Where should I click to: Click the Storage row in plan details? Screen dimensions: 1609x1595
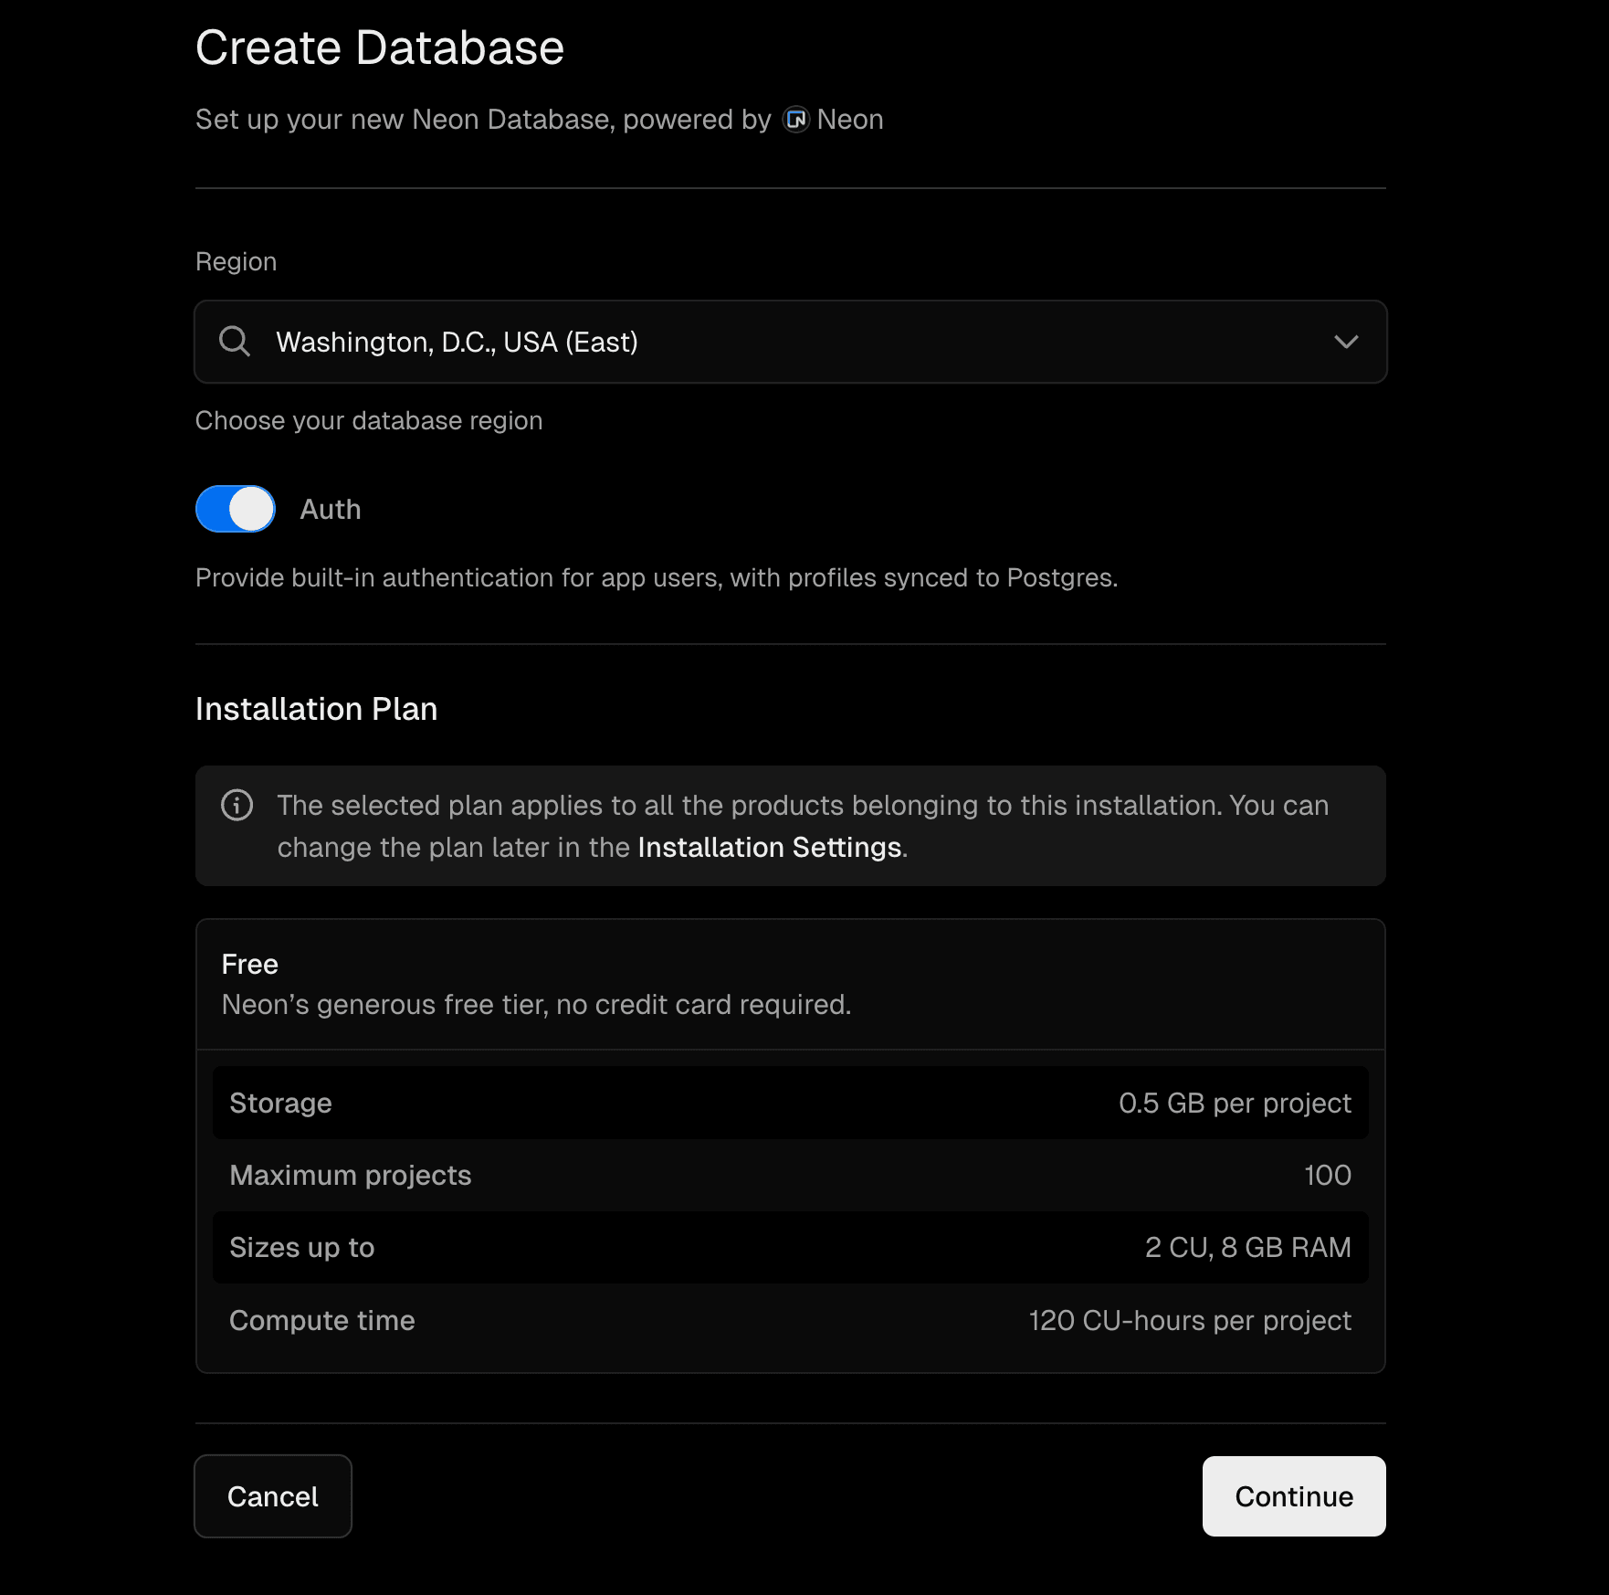(790, 1103)
